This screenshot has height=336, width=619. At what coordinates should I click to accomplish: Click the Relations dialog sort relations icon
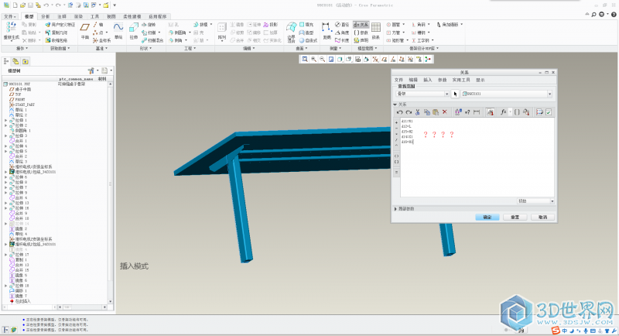coord(539,112)
